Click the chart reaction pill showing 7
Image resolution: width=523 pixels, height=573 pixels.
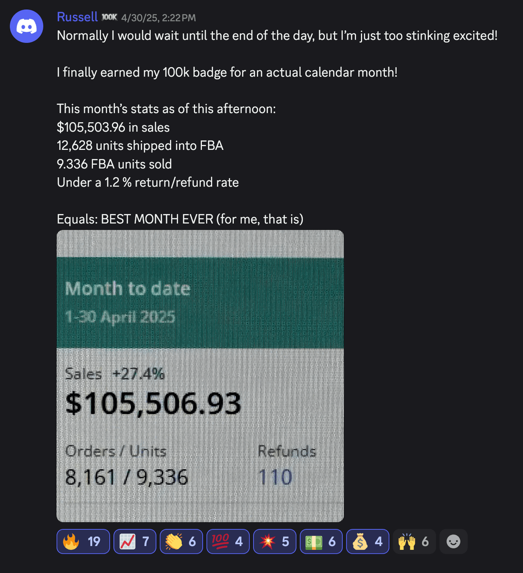(135, 541)
